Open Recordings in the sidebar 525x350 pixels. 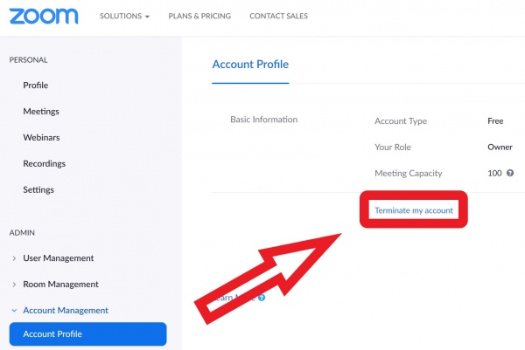coord(45,163)
